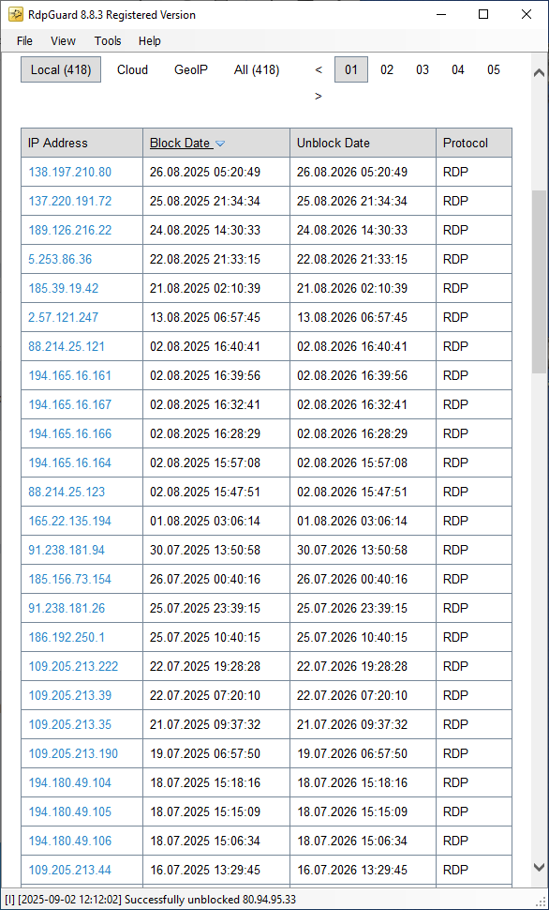The width and height of the screenshot is (549, 910).
Task: Open the Help menu
Action: 150,40
